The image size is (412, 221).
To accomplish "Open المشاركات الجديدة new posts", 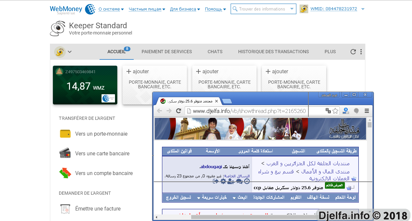I will [x=269, y=198].
